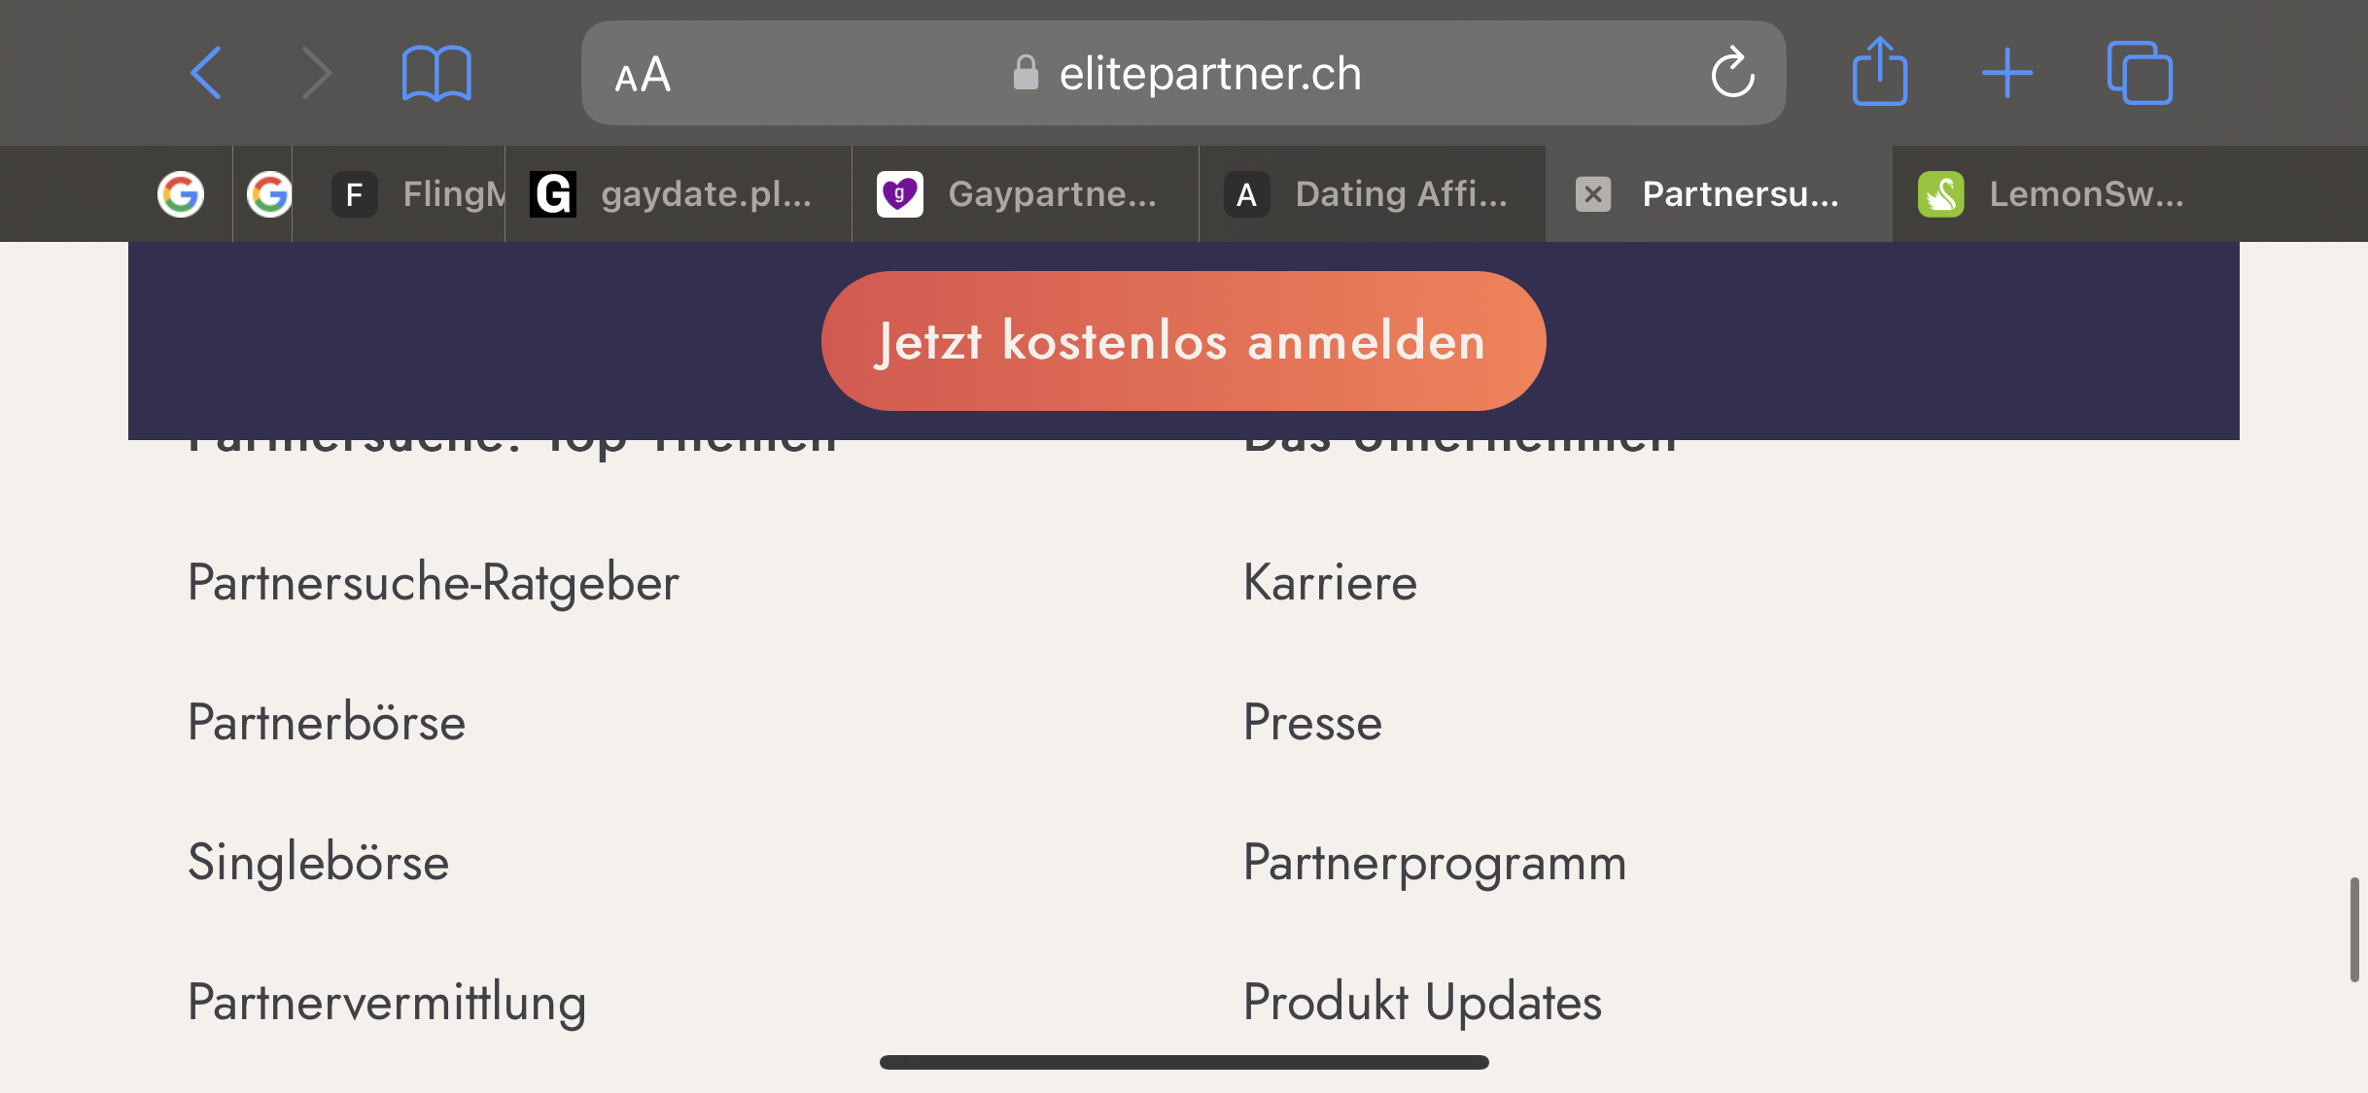2368x1093 pixels.
Task: Switch to the LemonSw... tab
Action: tap(2051, 194)
